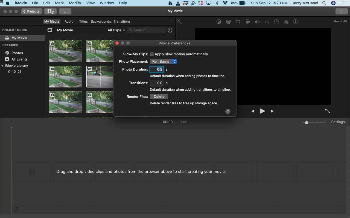Enable Apply slow motion automatically checkbox
Viewport: 350px width, 218px height.
[152, 54]
